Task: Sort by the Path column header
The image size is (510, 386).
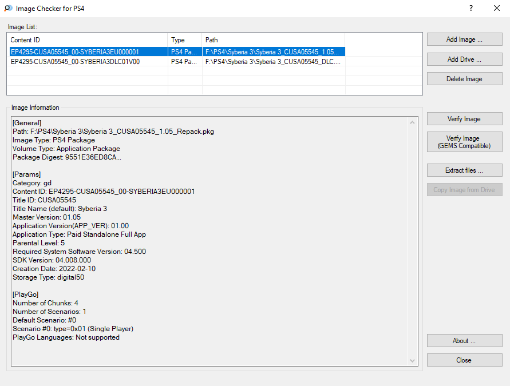Action: click(273, 40)
